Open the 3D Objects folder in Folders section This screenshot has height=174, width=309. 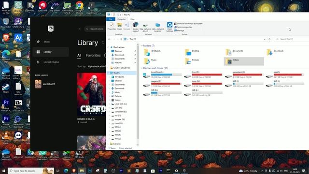[153, 52]
